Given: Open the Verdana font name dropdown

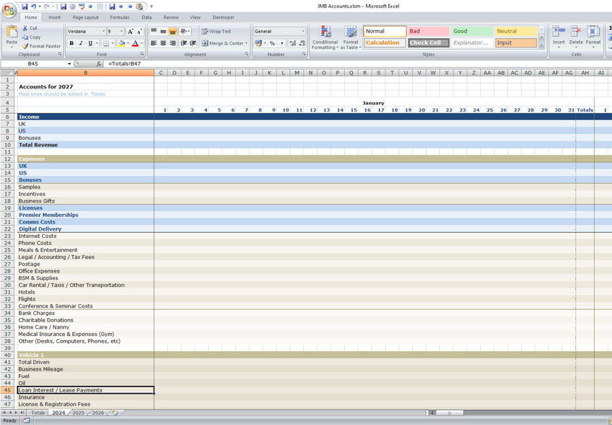Looking at the screenshot, I should click(103, 31).
